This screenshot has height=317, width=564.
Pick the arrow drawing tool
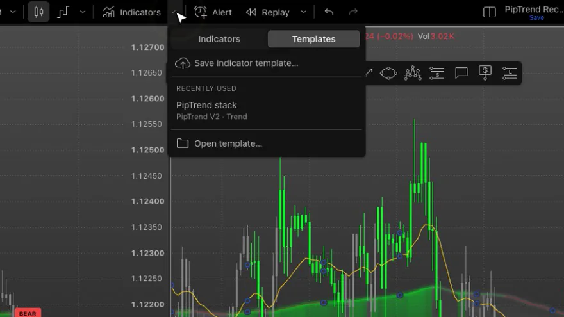[369, 73]
